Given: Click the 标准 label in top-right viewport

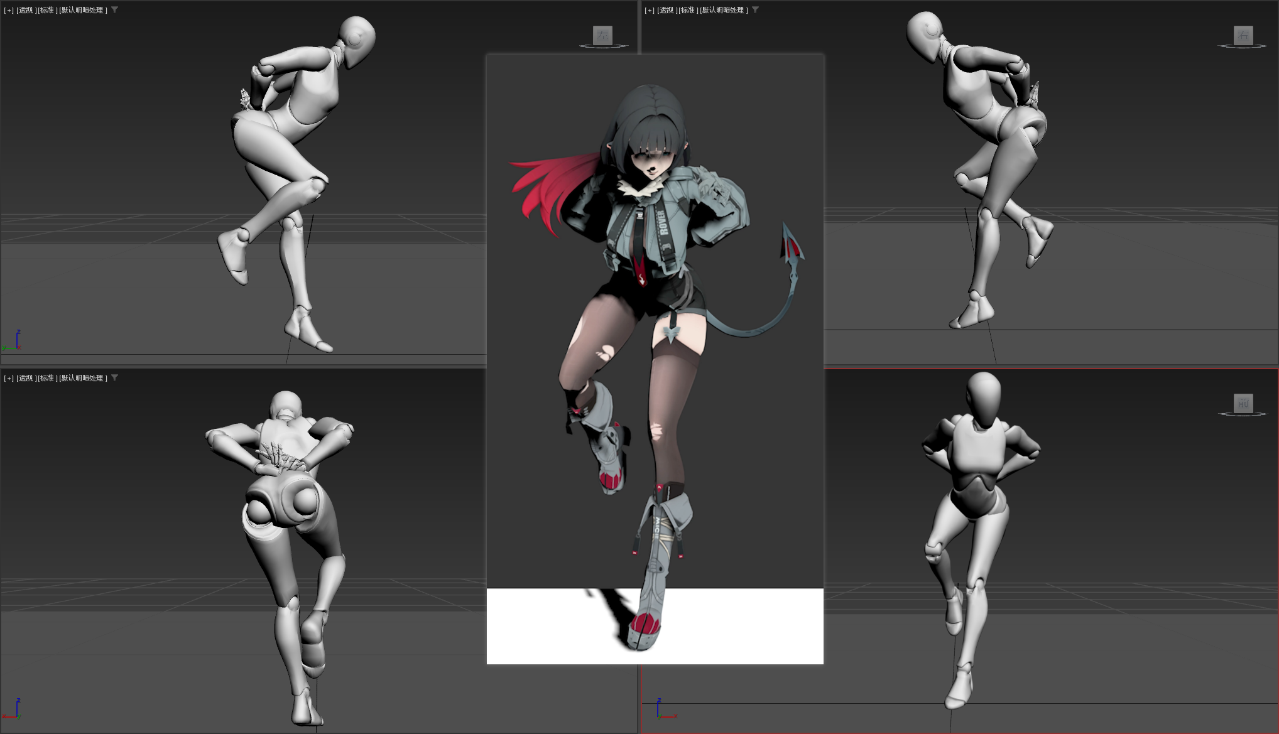Looking at the screenshot, I should pos(687,10).
